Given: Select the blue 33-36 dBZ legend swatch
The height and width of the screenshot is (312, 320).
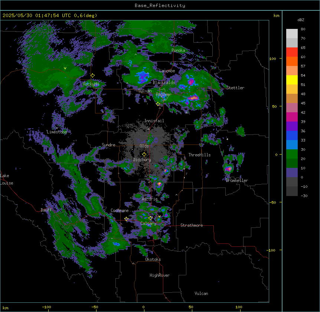Looking at the screenshot, I should pos(292,135).
